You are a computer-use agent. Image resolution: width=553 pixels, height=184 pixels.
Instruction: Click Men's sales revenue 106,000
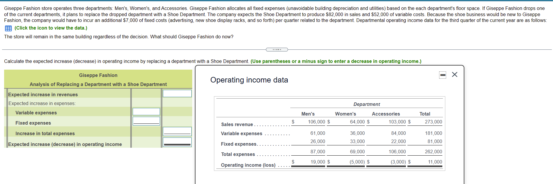coord(316,122)
